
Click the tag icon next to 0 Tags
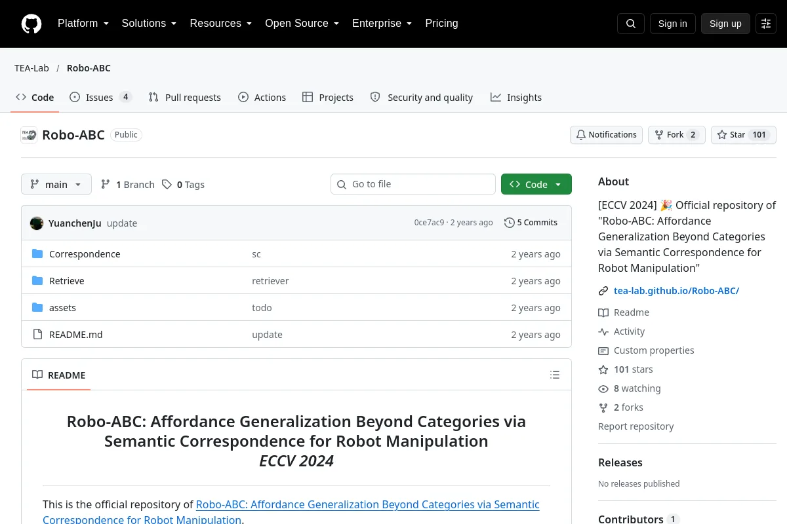167,185
